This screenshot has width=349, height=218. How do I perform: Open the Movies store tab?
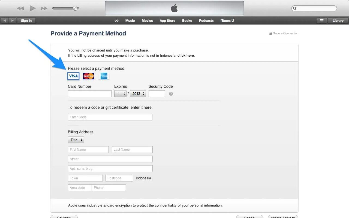click(x=147, y=21)
